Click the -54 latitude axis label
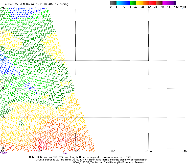 point(2,60)
